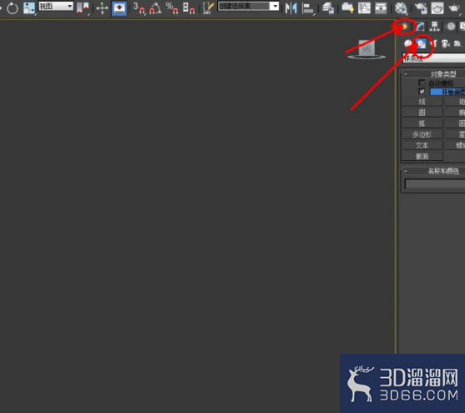Open the Schematic View icon
The height and width of the screenshot is (413, 465).
[381, 8]
